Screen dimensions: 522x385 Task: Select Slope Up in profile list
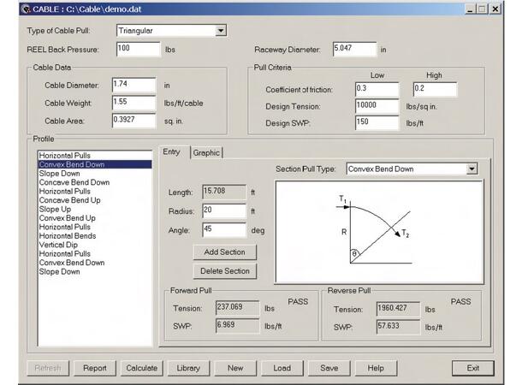pyautogui.click(x=95, y=210)
